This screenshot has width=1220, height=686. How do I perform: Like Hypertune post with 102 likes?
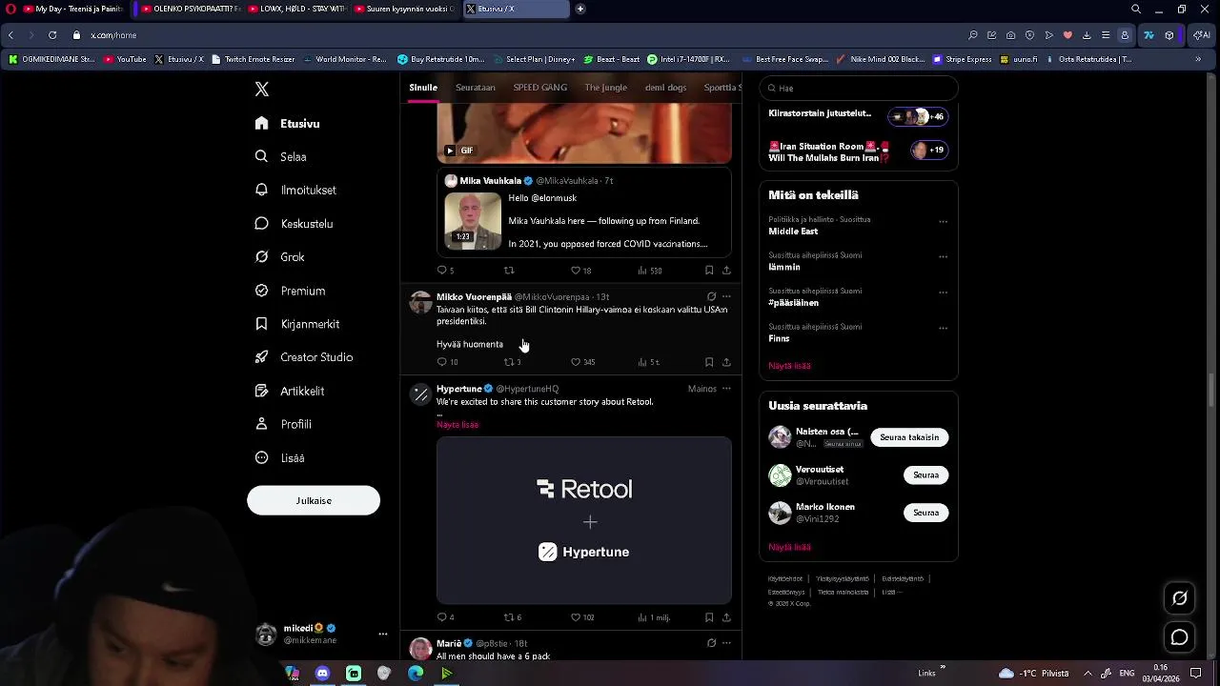[581, 617]
